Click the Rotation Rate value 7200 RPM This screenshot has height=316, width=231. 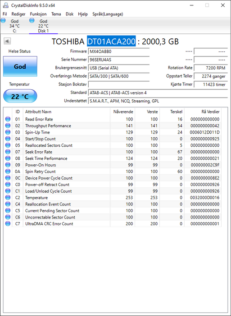coord(211,68)
